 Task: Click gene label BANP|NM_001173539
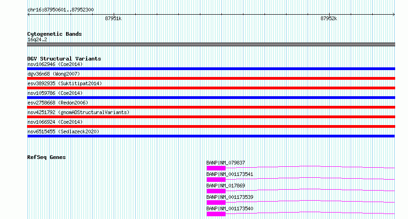(230, 197)
